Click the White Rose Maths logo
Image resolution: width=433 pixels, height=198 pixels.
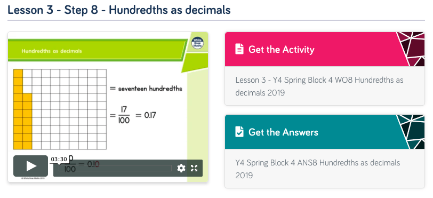(x=197, y=43)
